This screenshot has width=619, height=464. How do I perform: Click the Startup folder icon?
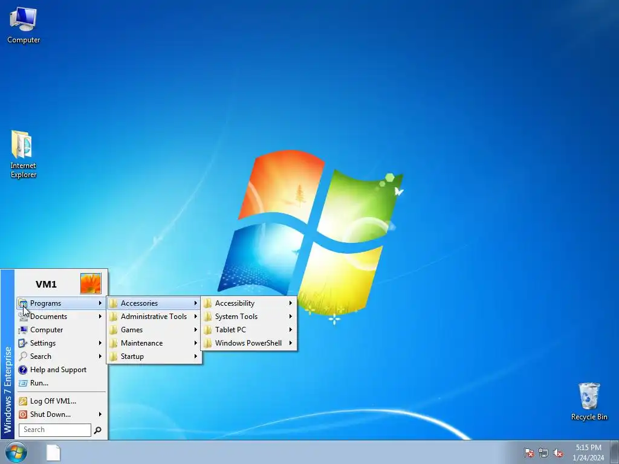coord(114,356)
